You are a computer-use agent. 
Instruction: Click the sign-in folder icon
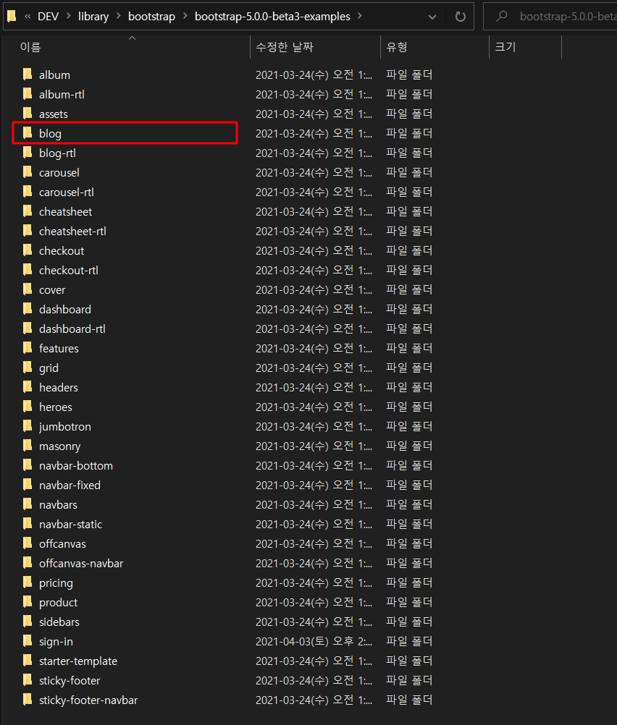28,641
